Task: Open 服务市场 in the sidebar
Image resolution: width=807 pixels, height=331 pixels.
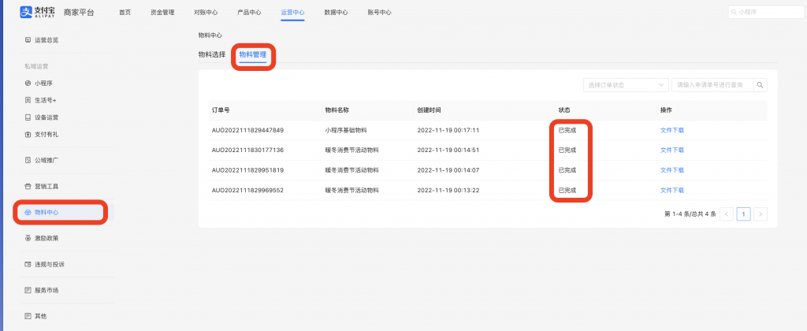Action: click(46, 290)
